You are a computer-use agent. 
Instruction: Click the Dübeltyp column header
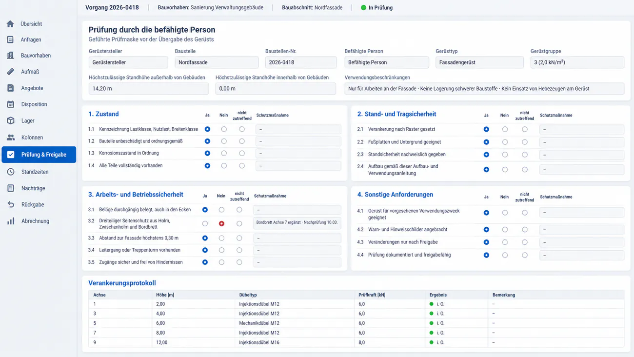coord(248,295)
